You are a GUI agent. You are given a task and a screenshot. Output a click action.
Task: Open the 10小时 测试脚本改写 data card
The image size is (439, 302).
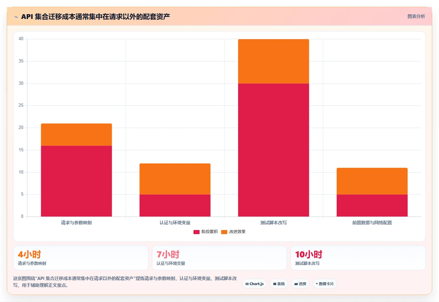click(x=358, y=258)
